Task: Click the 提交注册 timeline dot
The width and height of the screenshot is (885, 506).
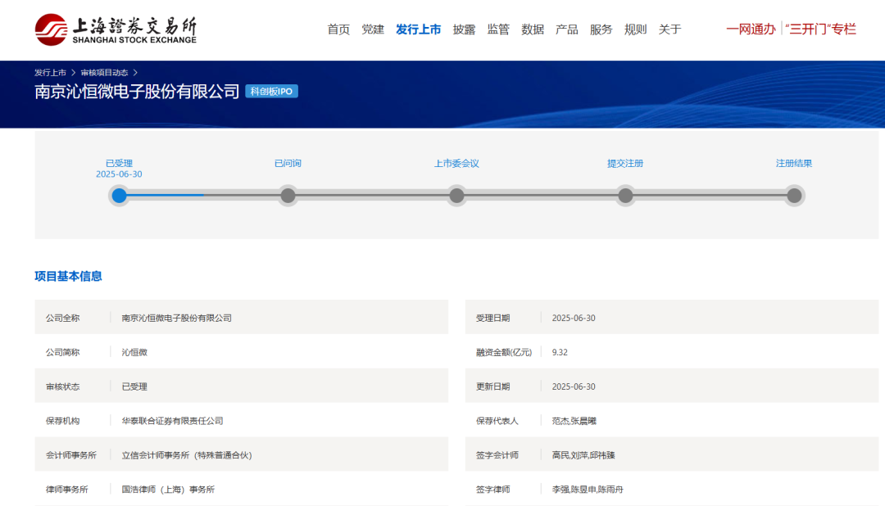Action: (625, 196)
